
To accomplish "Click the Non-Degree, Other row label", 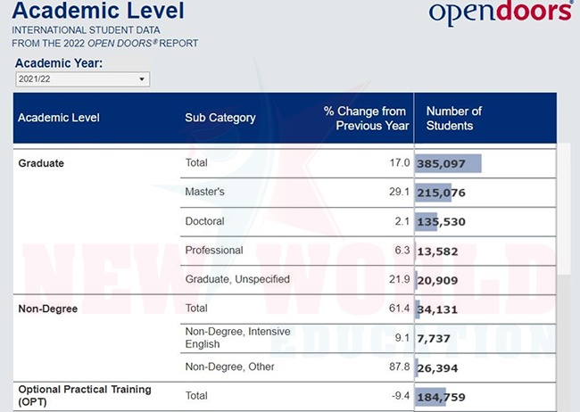I will (x=229, y=367).
